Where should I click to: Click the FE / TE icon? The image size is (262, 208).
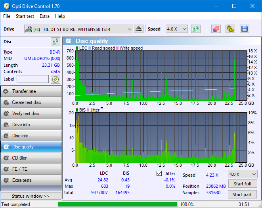pyautogui.click(x=6, y=169)
